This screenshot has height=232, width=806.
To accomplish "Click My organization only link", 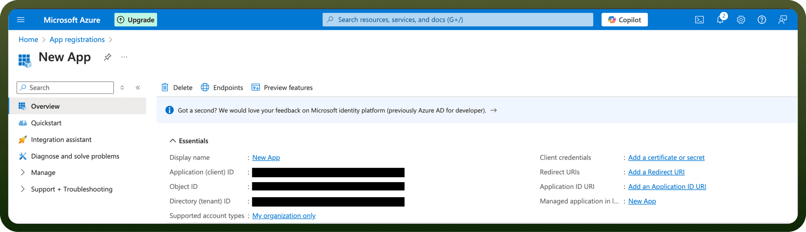I will (284, 216).
